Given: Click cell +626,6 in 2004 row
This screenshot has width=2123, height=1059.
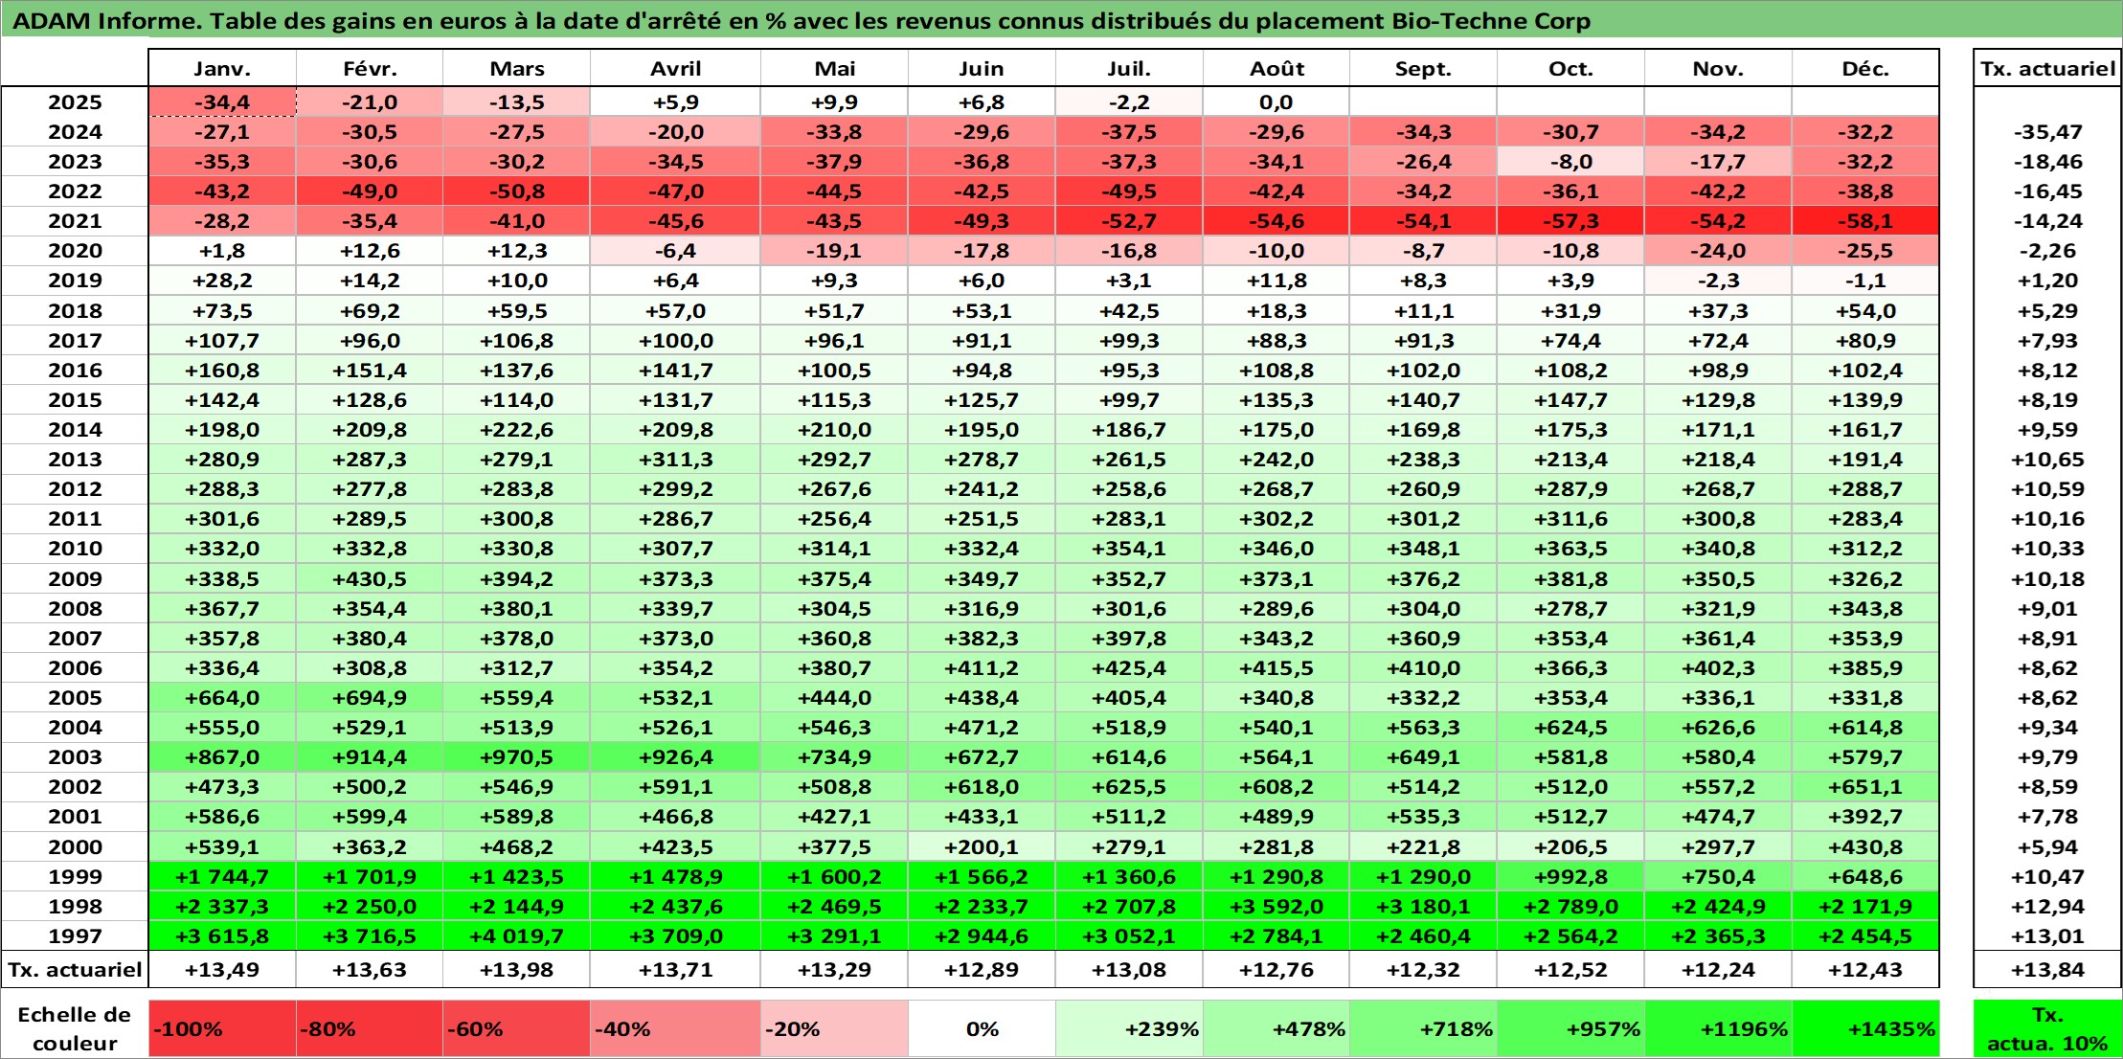Looking at the screenshot, I should (x=1718, y=728).
